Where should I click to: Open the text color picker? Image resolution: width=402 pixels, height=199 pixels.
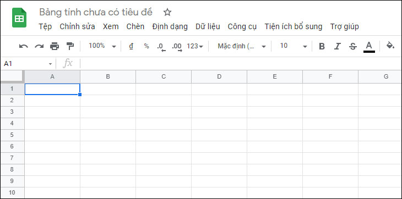coord(369,47)
